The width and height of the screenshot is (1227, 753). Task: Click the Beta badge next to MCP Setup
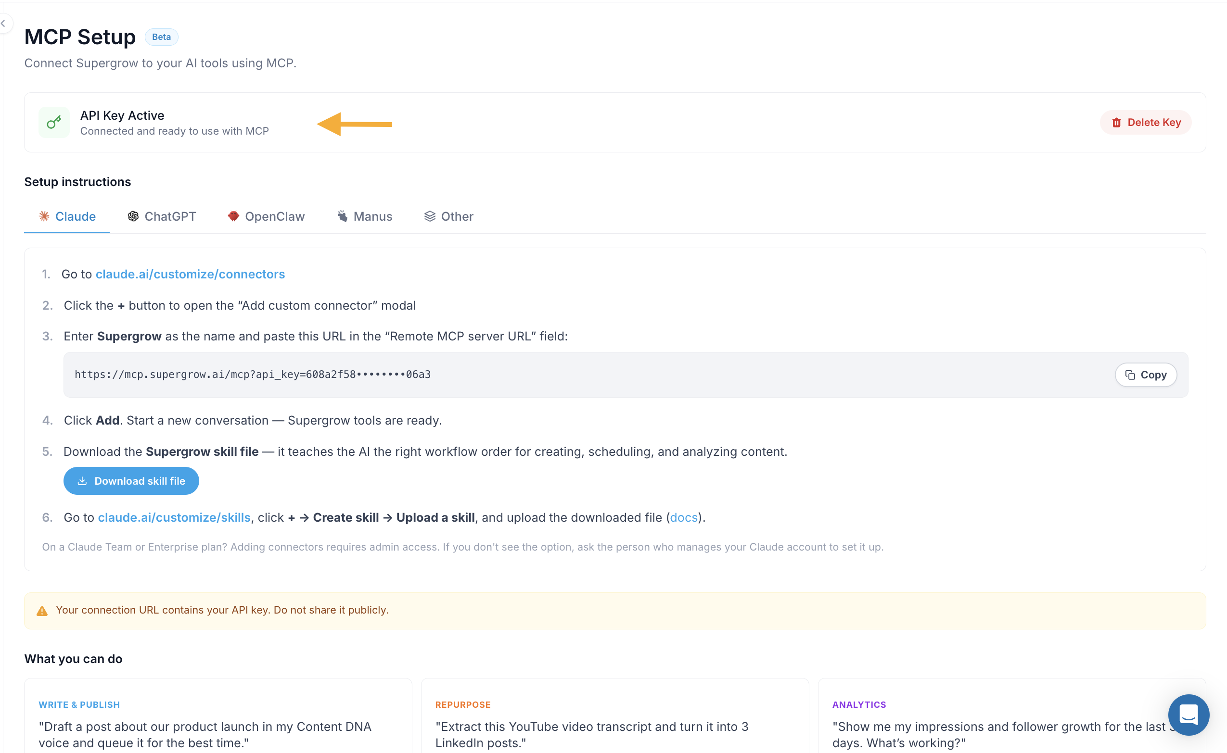pyautogui.click(x=161, y=37)
